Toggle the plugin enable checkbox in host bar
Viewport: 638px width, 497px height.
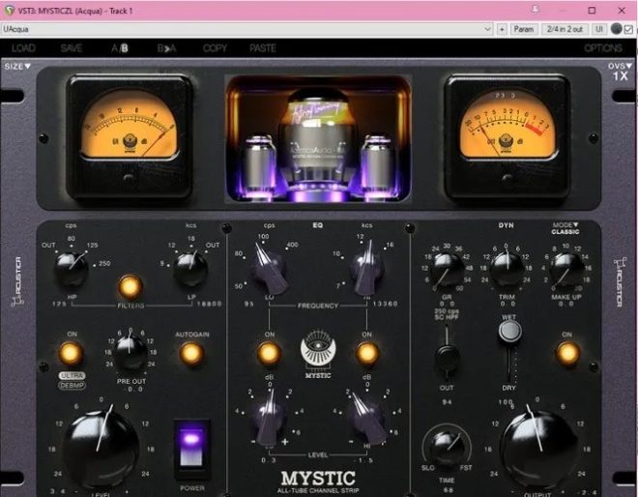[628, 29]
